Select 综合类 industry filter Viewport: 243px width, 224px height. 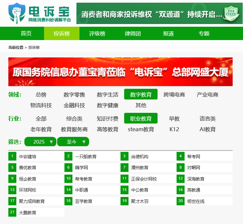pyautogui.click(x=74, y=119)
